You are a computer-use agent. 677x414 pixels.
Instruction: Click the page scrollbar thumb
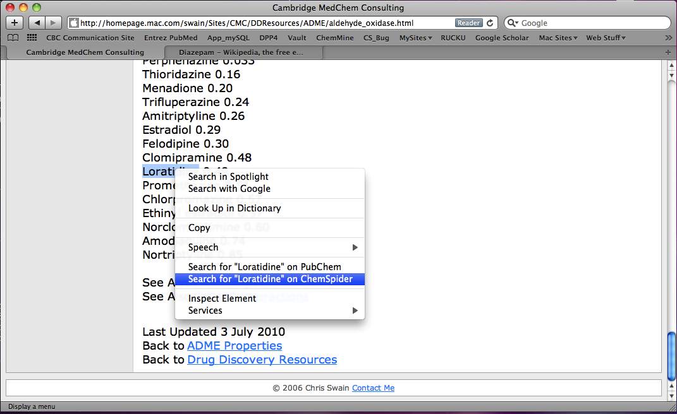[671, 356]
